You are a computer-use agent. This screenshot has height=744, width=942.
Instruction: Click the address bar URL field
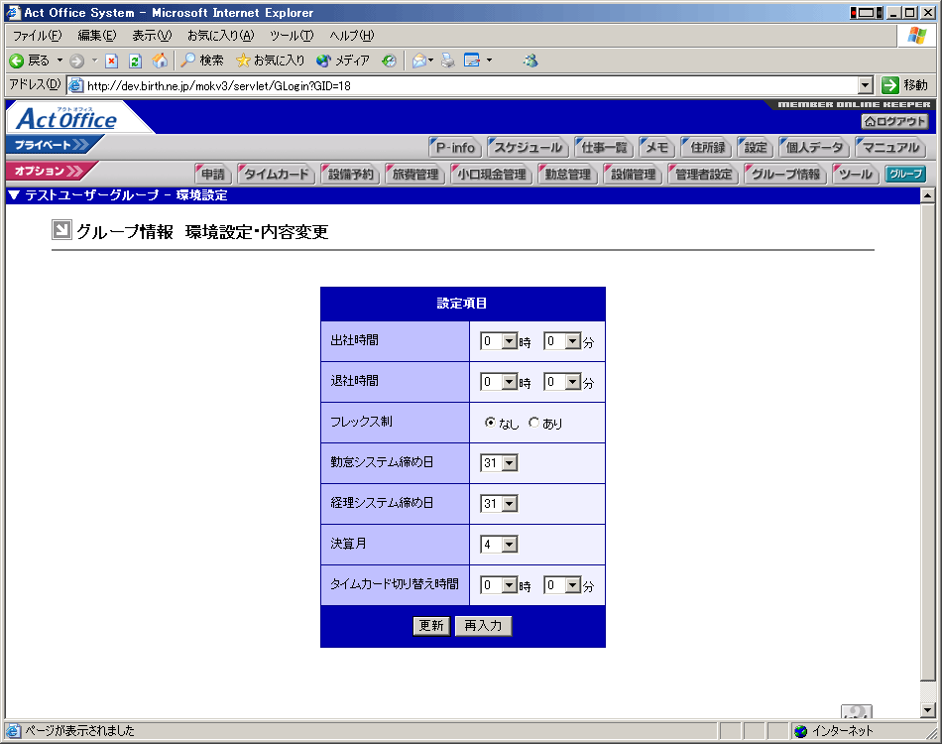click(466, 85)
